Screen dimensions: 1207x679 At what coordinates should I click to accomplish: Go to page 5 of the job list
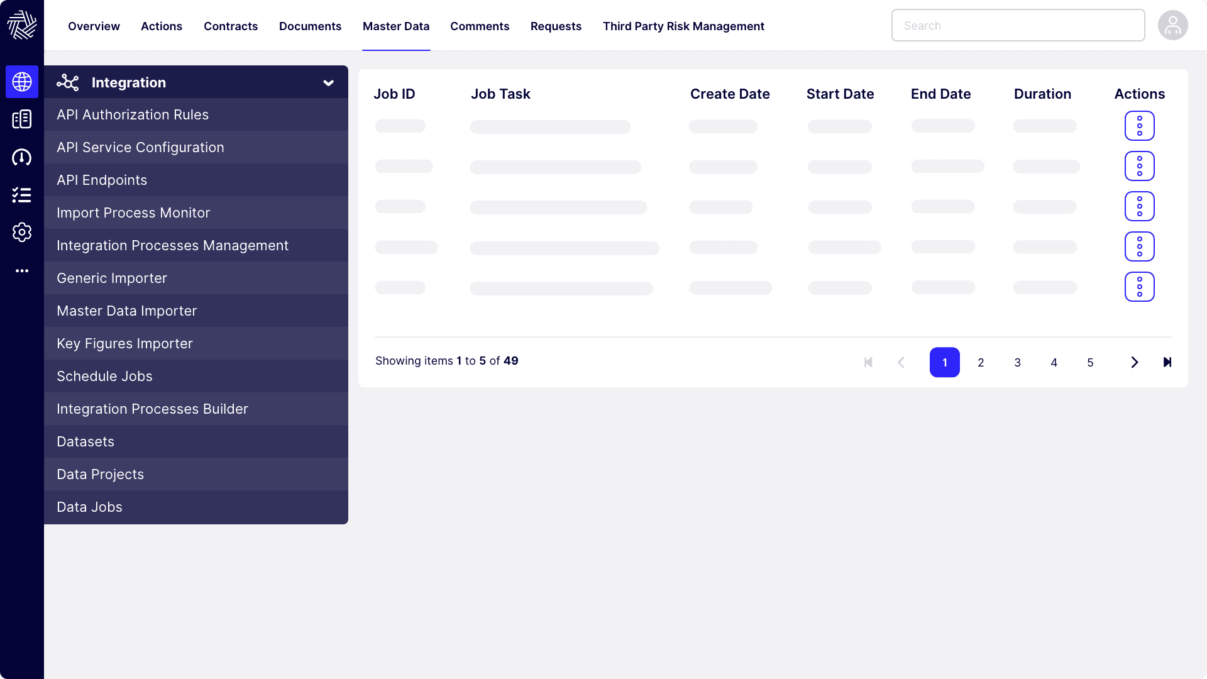(x=1090, y=362)
